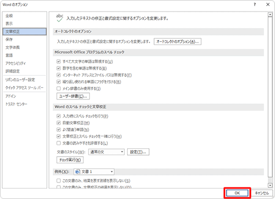The height and width of the screenshot is (199, 275).
Task: Click チェック実行(K) button
Action: point(70,160)
